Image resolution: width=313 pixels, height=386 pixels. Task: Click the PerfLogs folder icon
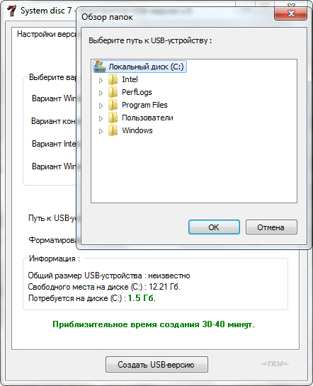coord(113,92)
